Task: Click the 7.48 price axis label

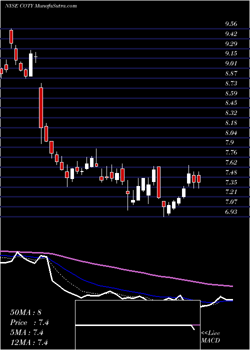Action: coord(231,172)
